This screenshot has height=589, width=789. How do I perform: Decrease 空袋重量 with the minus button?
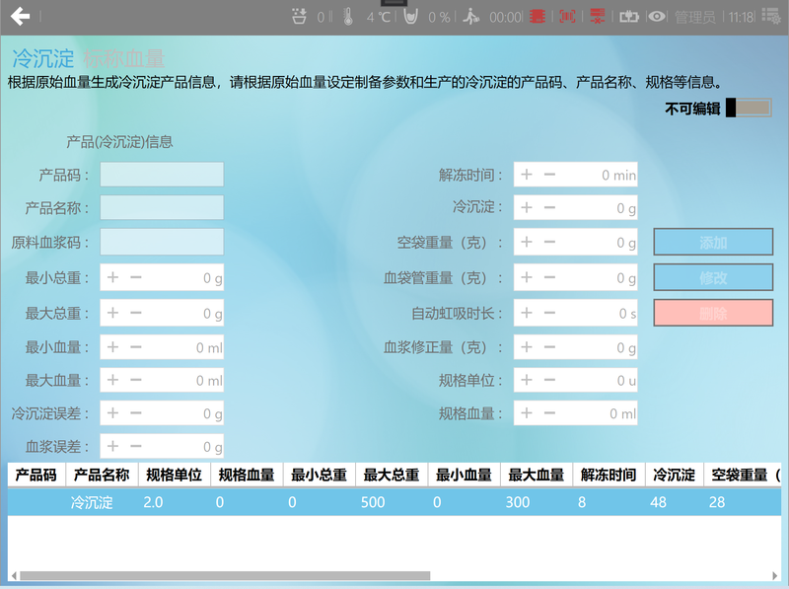(549, 242)
